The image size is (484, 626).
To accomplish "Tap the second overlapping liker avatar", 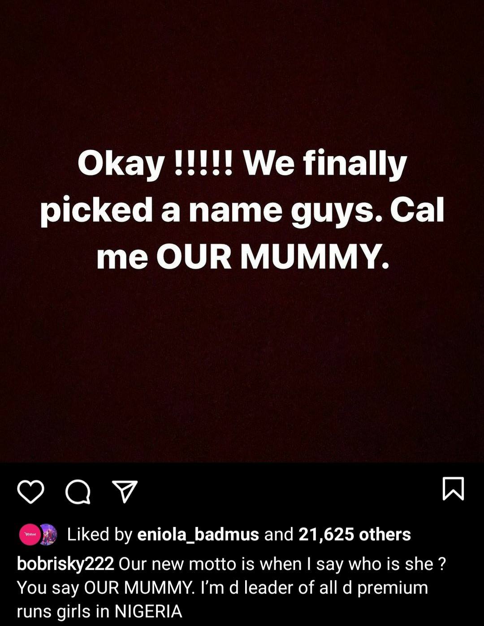I will 49,534.
